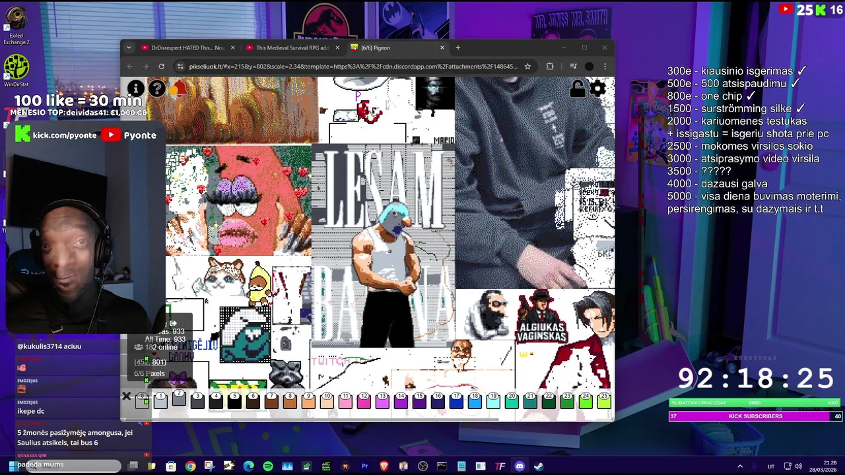Open WinDirStat desktop shortcut

pyautogui.click(x=17, y=71)
